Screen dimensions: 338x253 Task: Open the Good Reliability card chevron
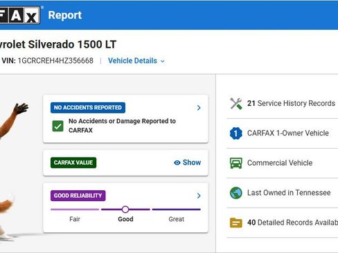[199, 196]
